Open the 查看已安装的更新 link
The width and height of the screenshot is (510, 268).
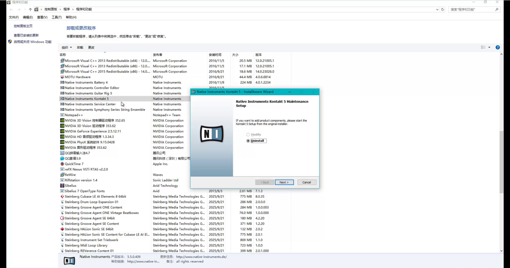(26, 35)
